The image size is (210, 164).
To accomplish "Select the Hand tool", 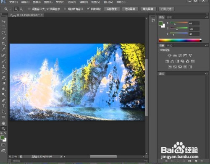I will click(3, 123).
